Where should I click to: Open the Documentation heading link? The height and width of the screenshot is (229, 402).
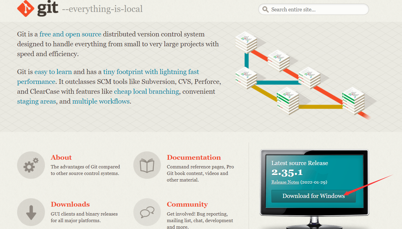tap(194, 157)
